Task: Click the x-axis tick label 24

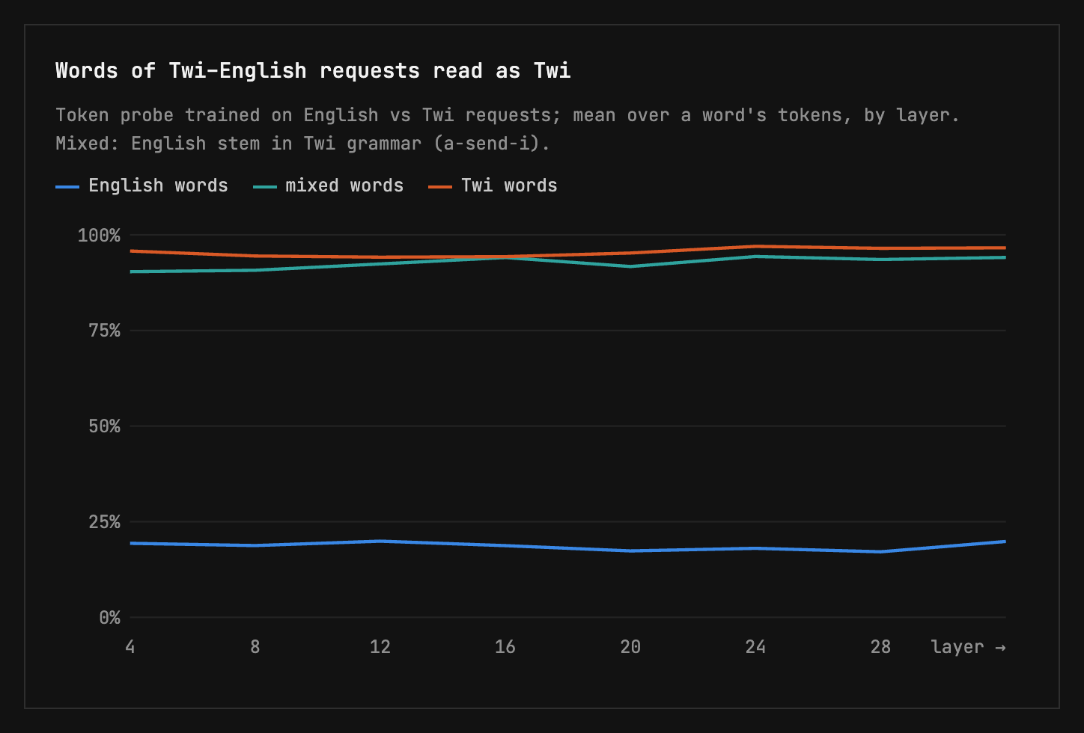Action: point(755,647)
